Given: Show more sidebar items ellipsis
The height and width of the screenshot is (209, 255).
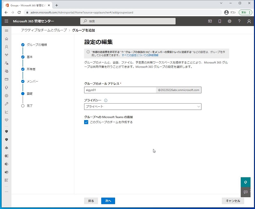Looking at the screenshot, I should click(x=6, y=191).
